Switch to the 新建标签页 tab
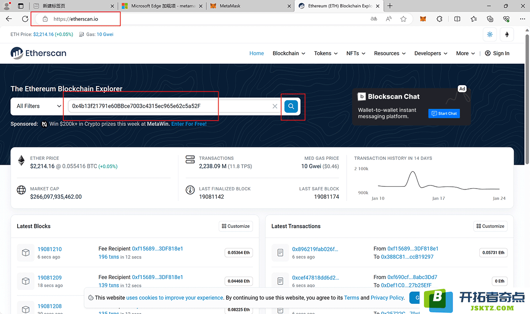Viewport: 530px width, 314px height. pyautogui.click(x=73, y=6)
